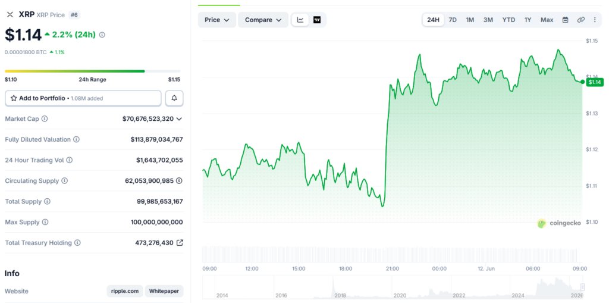Viewport: 609px width, 303px height.
Task: Click the 24h Range progress bar
Action: tap(92, 71)
